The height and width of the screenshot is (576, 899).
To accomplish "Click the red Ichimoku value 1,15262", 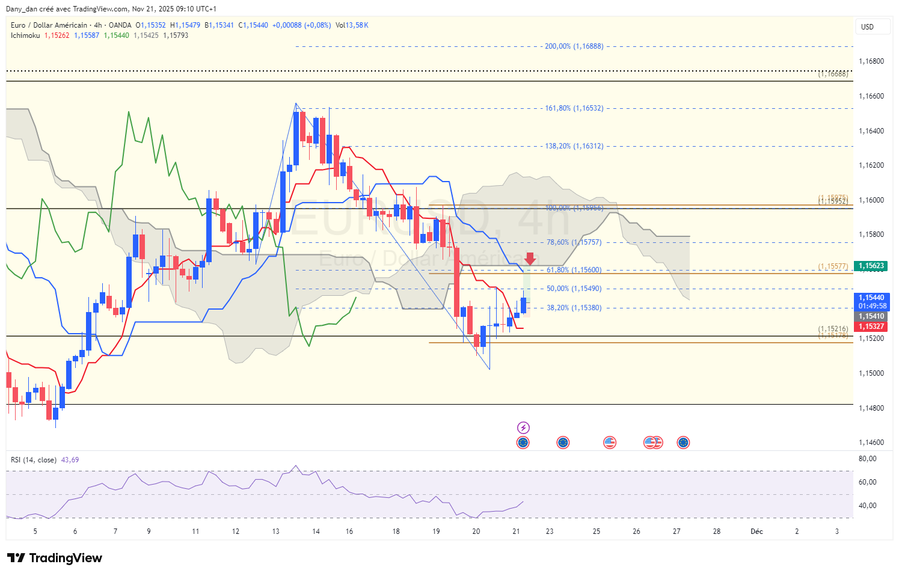I will pyautogui.click(x=57, y=35).
